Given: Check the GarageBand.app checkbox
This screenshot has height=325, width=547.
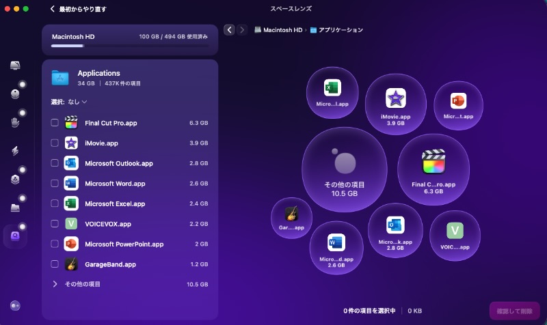Looking at the screenshot, I should (55, 264).
